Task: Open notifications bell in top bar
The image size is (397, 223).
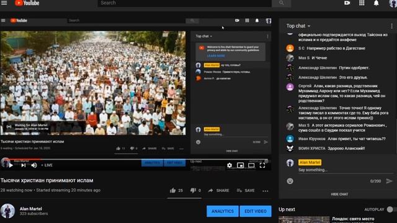Action: [x=377, y=3]
